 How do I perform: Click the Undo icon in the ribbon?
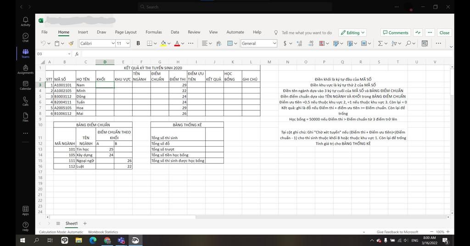pyautogui.click(x=43, y=44)
